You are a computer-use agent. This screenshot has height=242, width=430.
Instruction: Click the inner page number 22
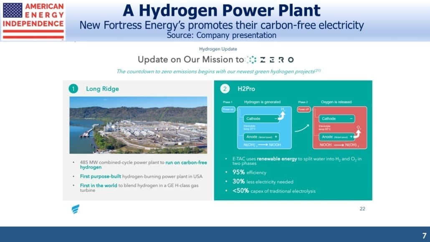pyautogui.click(x=362, y=209)
